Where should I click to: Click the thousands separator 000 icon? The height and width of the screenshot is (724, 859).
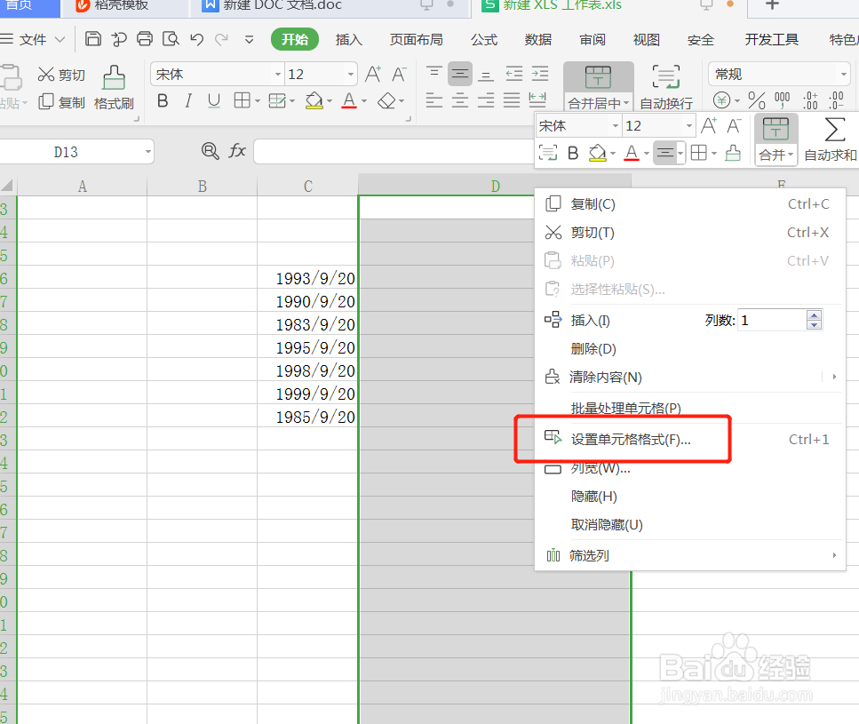(x=782, y=100)
